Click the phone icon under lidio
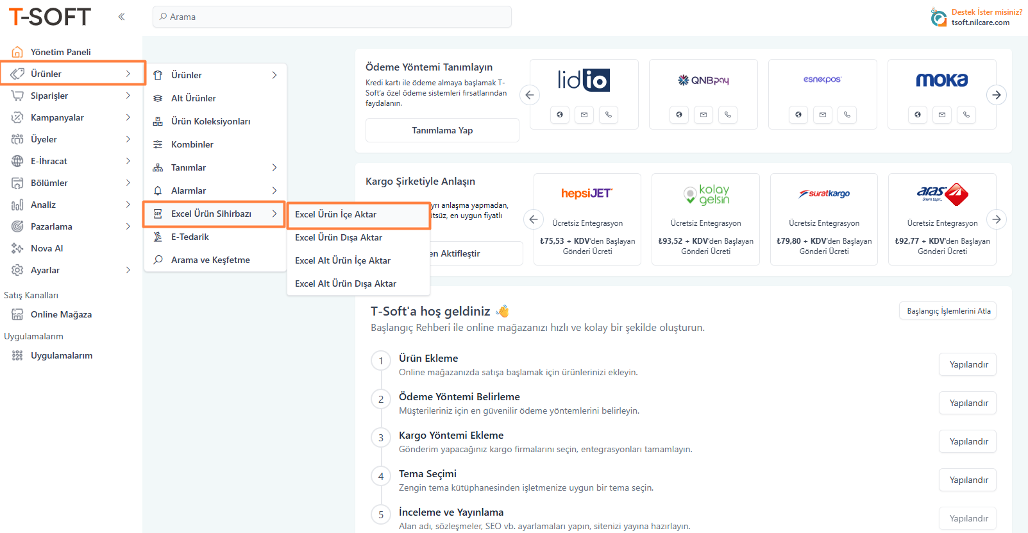1028x533 pixels. [x=608, y=115]
